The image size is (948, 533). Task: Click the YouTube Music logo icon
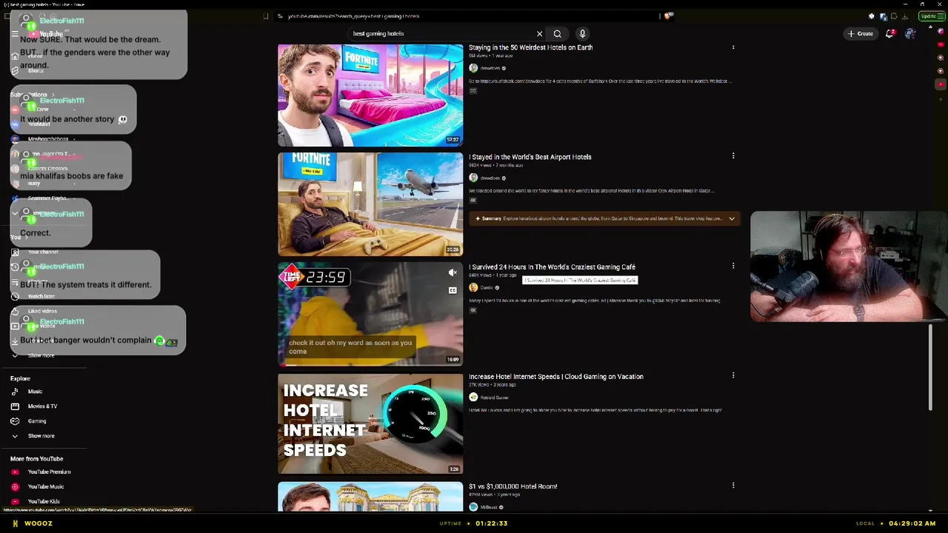tap(15, 486)
